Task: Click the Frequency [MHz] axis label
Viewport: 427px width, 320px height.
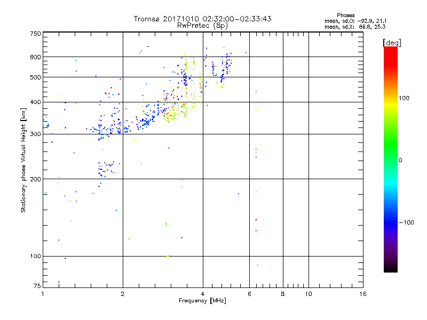Action: (202, 301)
